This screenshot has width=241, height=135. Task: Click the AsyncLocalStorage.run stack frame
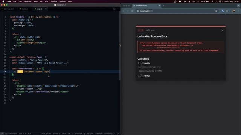(149, 67)
